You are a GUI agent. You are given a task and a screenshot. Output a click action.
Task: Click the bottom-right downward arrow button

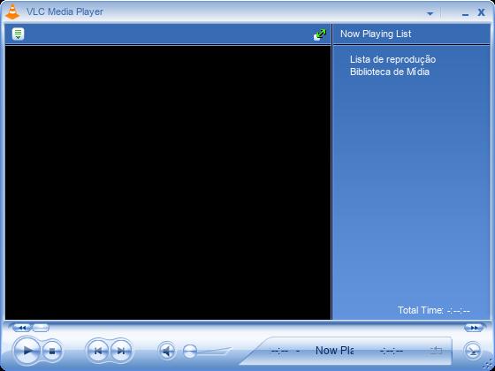point(473,351)
